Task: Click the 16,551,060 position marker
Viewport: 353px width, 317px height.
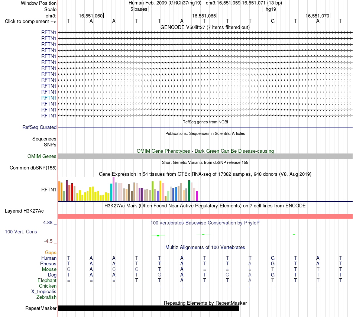Action: pos(91,16)
